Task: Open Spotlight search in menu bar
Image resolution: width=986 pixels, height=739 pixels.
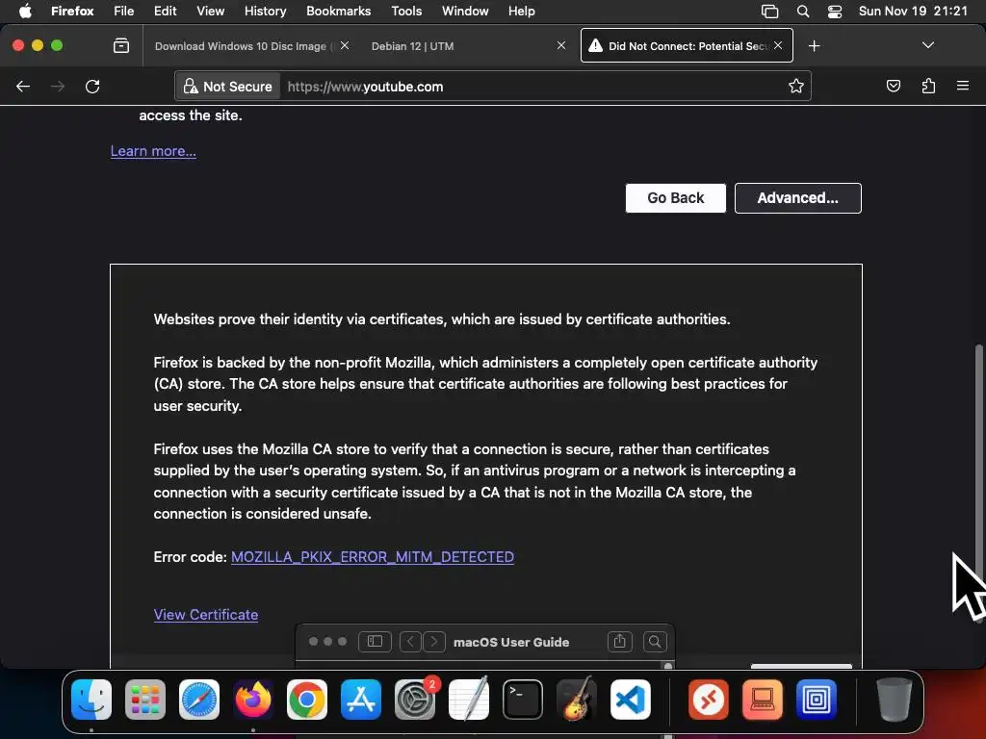Action: 803,12
